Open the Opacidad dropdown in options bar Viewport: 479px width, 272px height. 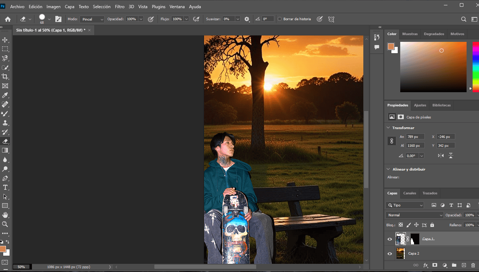[x=141, y=19]
